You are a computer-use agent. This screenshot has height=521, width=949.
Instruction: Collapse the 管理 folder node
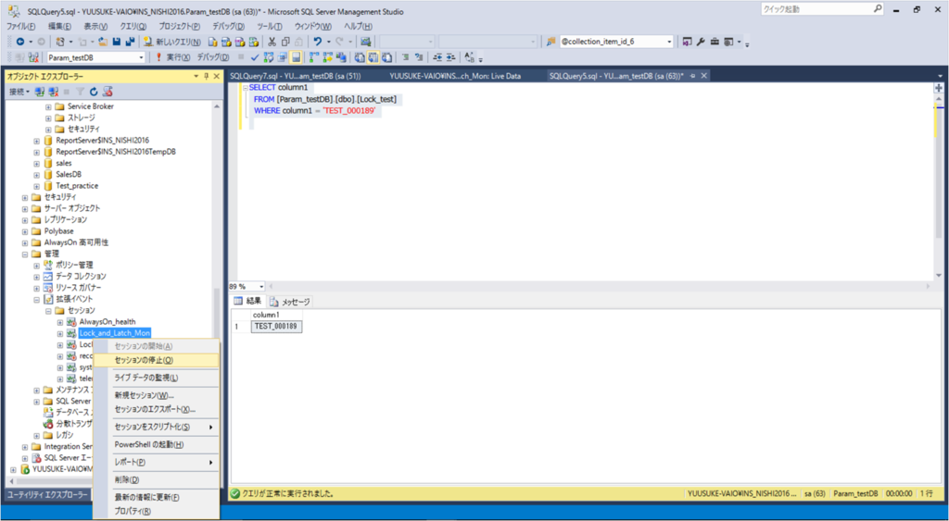(x=25, y=254)
